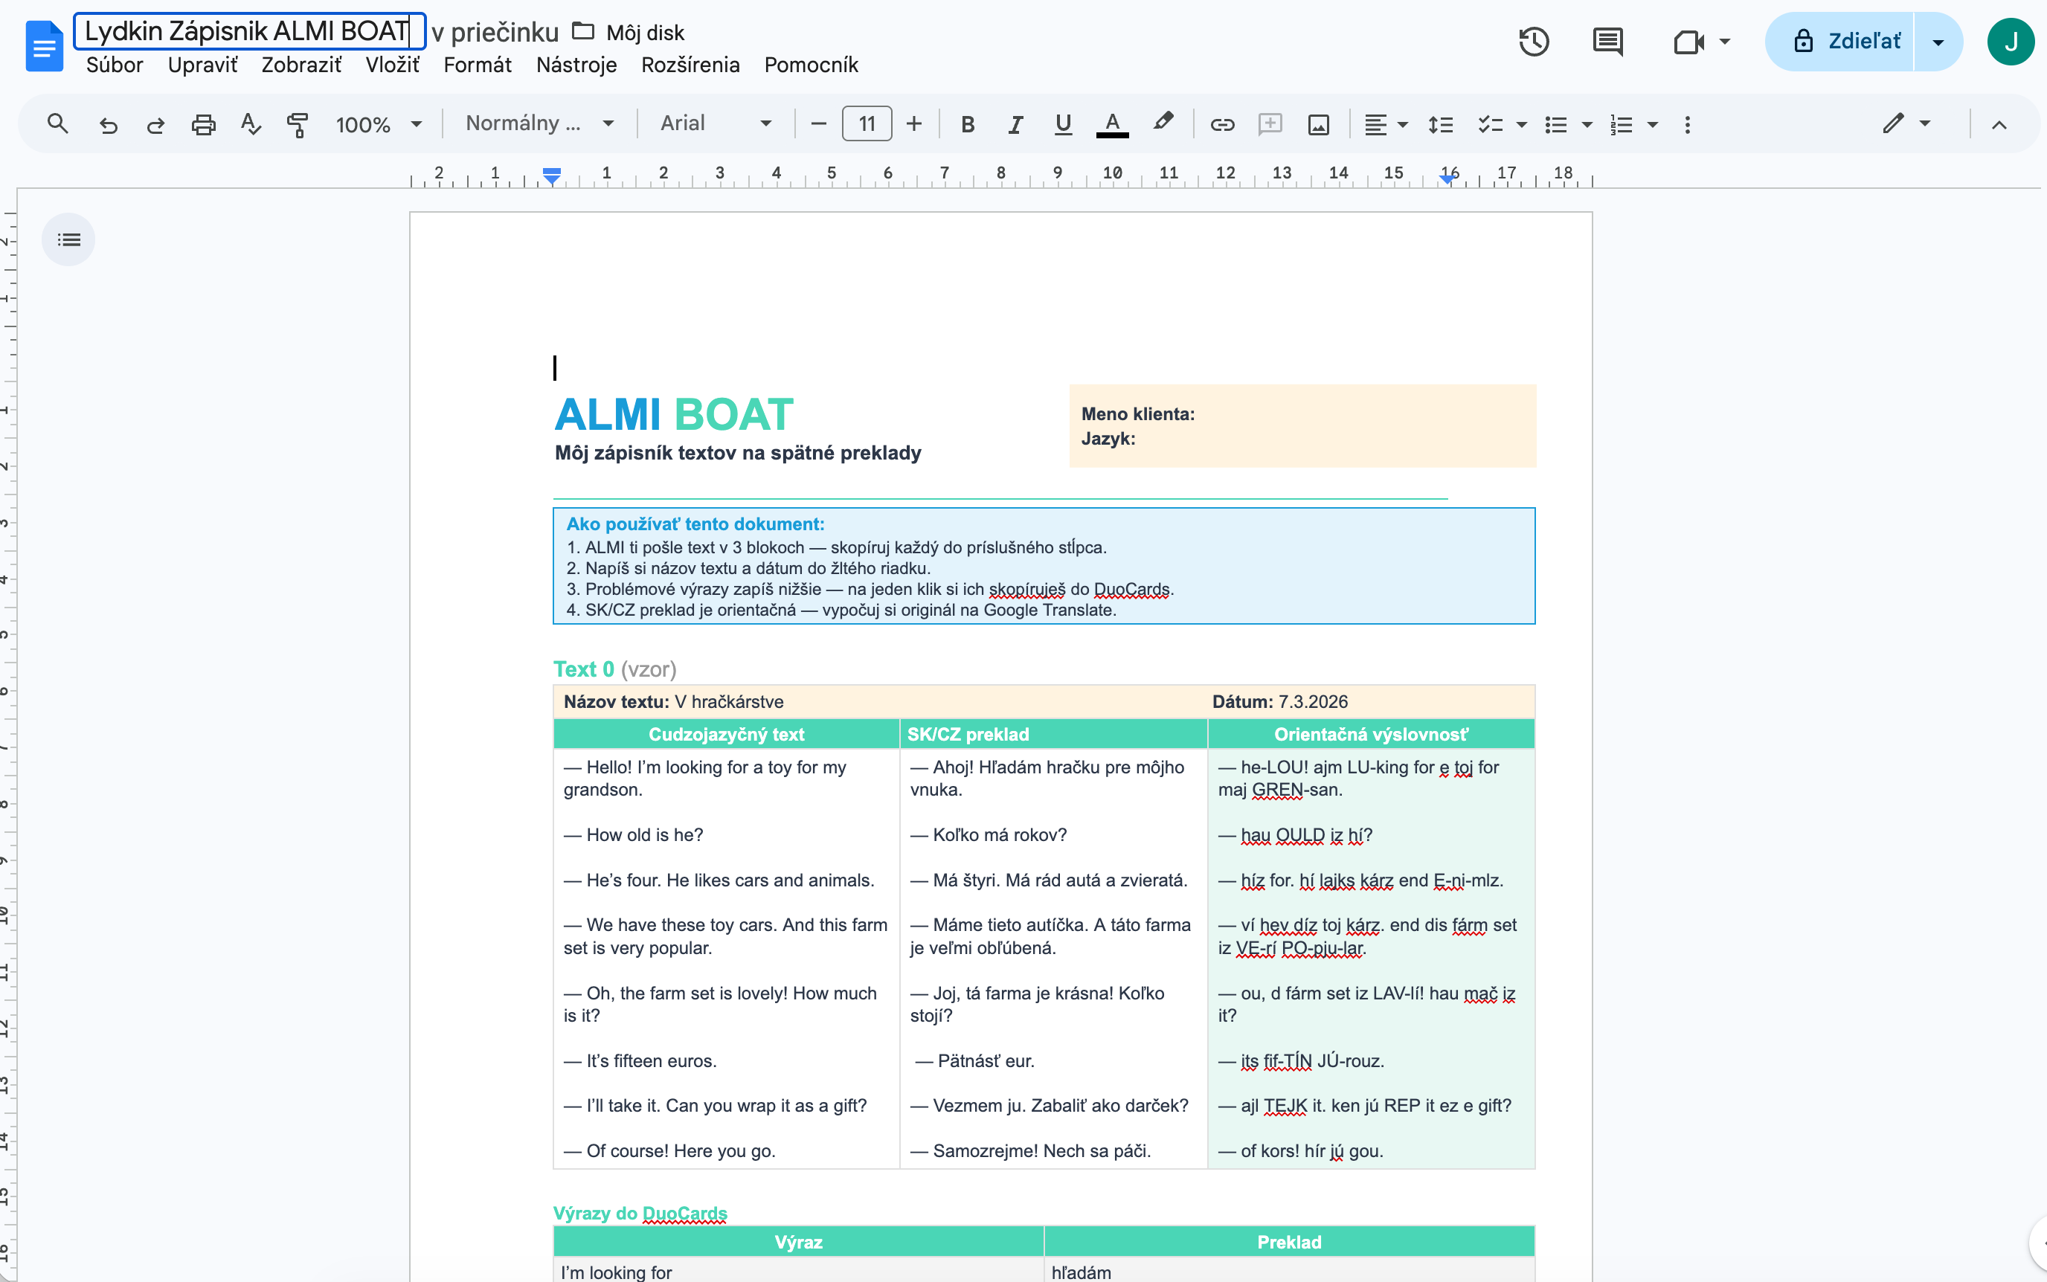2047x1282 pixels.
Task: Open the Môj disk folder link
Action: pyautogui.click(x=643, y=32)
